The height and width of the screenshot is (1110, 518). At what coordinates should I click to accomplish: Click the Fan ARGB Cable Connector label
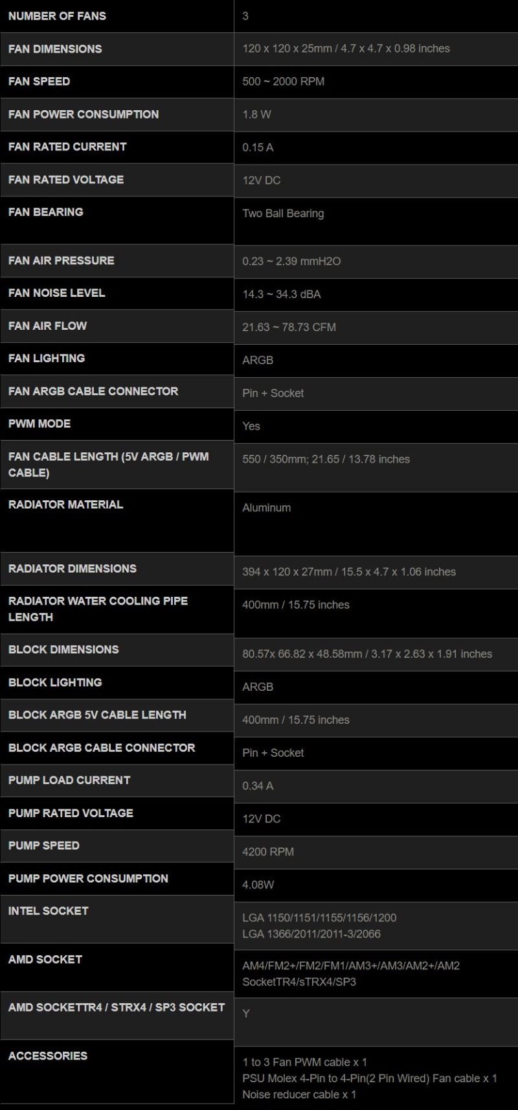(x=93, y=391)
